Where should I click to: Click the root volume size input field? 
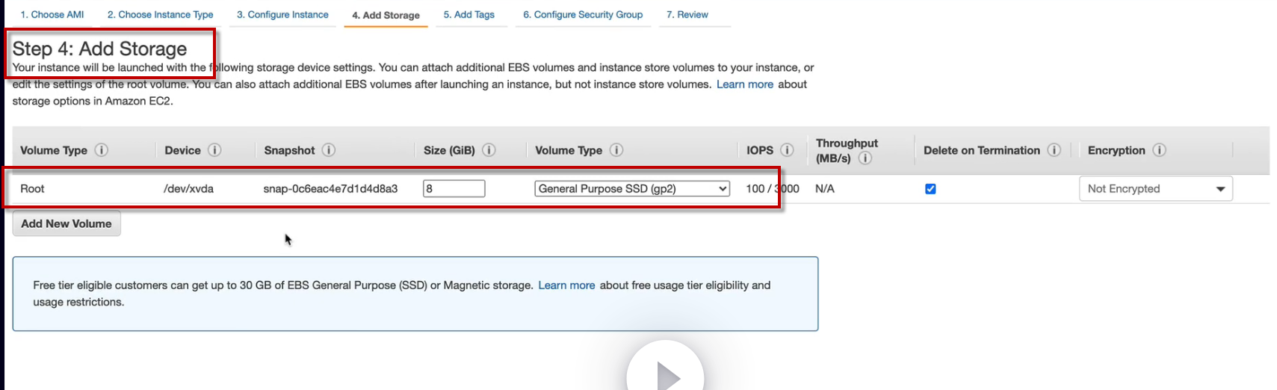click(454, 189)
